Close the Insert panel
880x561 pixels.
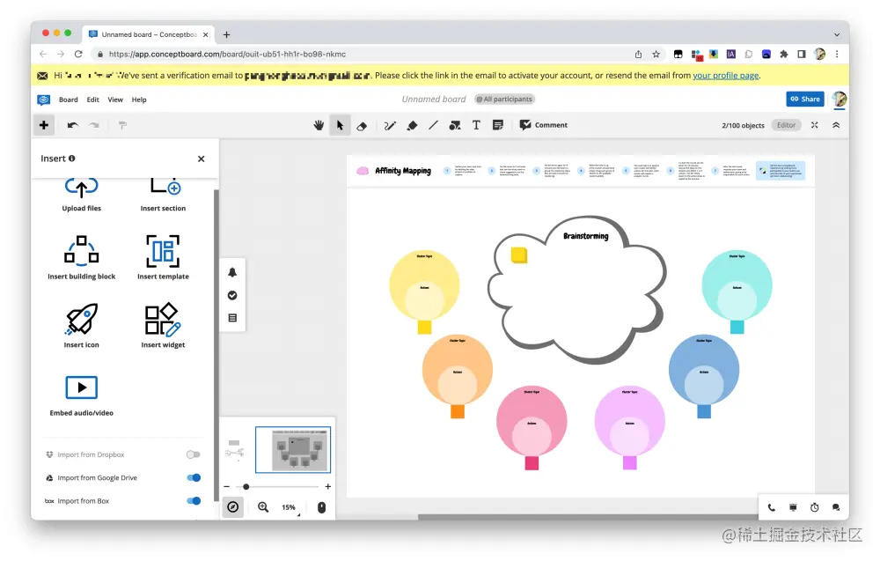(x=201, y=159)
